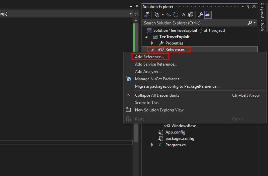268x176 pixels.
Task: Select the App.config file
Action: pyautogui.click(x=175, y=132)
